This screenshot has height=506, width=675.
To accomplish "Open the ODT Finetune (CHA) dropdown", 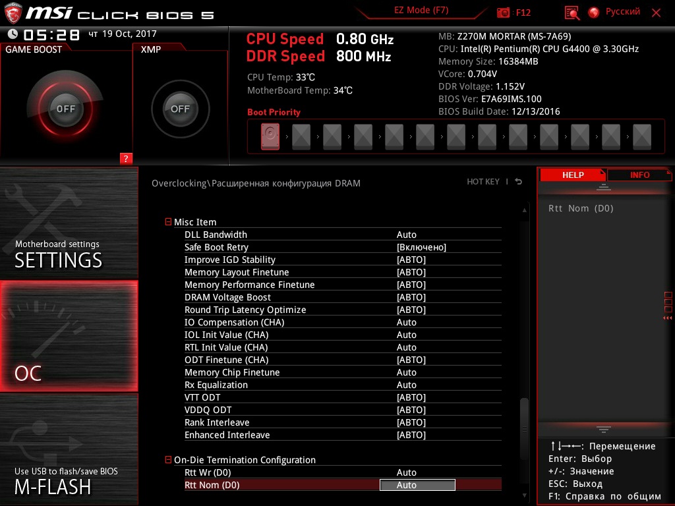I will [x=411, y=359].
